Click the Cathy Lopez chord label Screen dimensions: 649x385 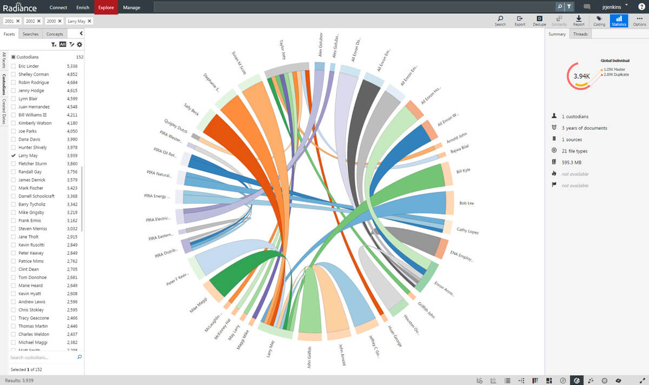tap(468, 231)
